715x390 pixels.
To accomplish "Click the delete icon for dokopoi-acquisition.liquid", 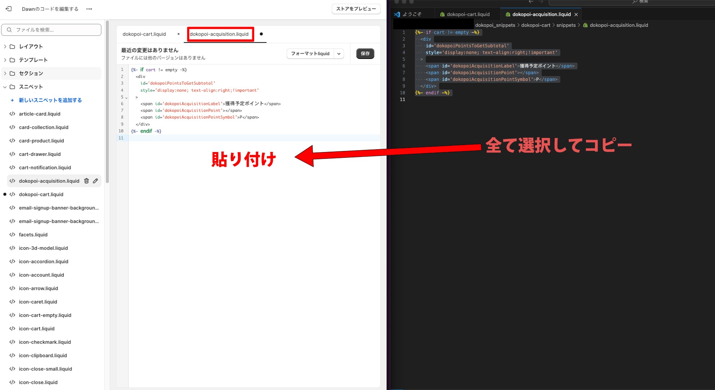I will [86, 181].
